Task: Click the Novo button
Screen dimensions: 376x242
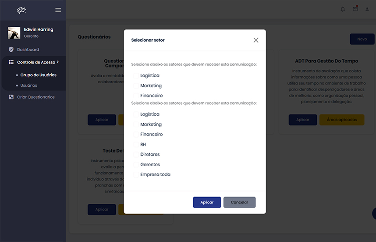Action: pyautogui.click(x=362, y=39)
